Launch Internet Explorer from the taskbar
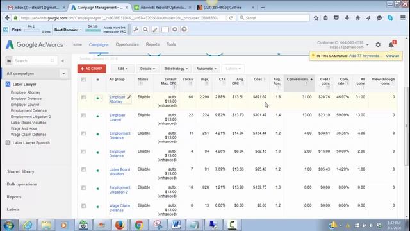The image size is (410, 231). pyautogui.click(x=28, y=225)
